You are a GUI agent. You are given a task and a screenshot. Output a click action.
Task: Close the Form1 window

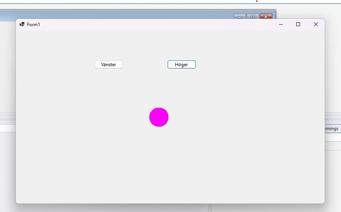click(315, 25)
